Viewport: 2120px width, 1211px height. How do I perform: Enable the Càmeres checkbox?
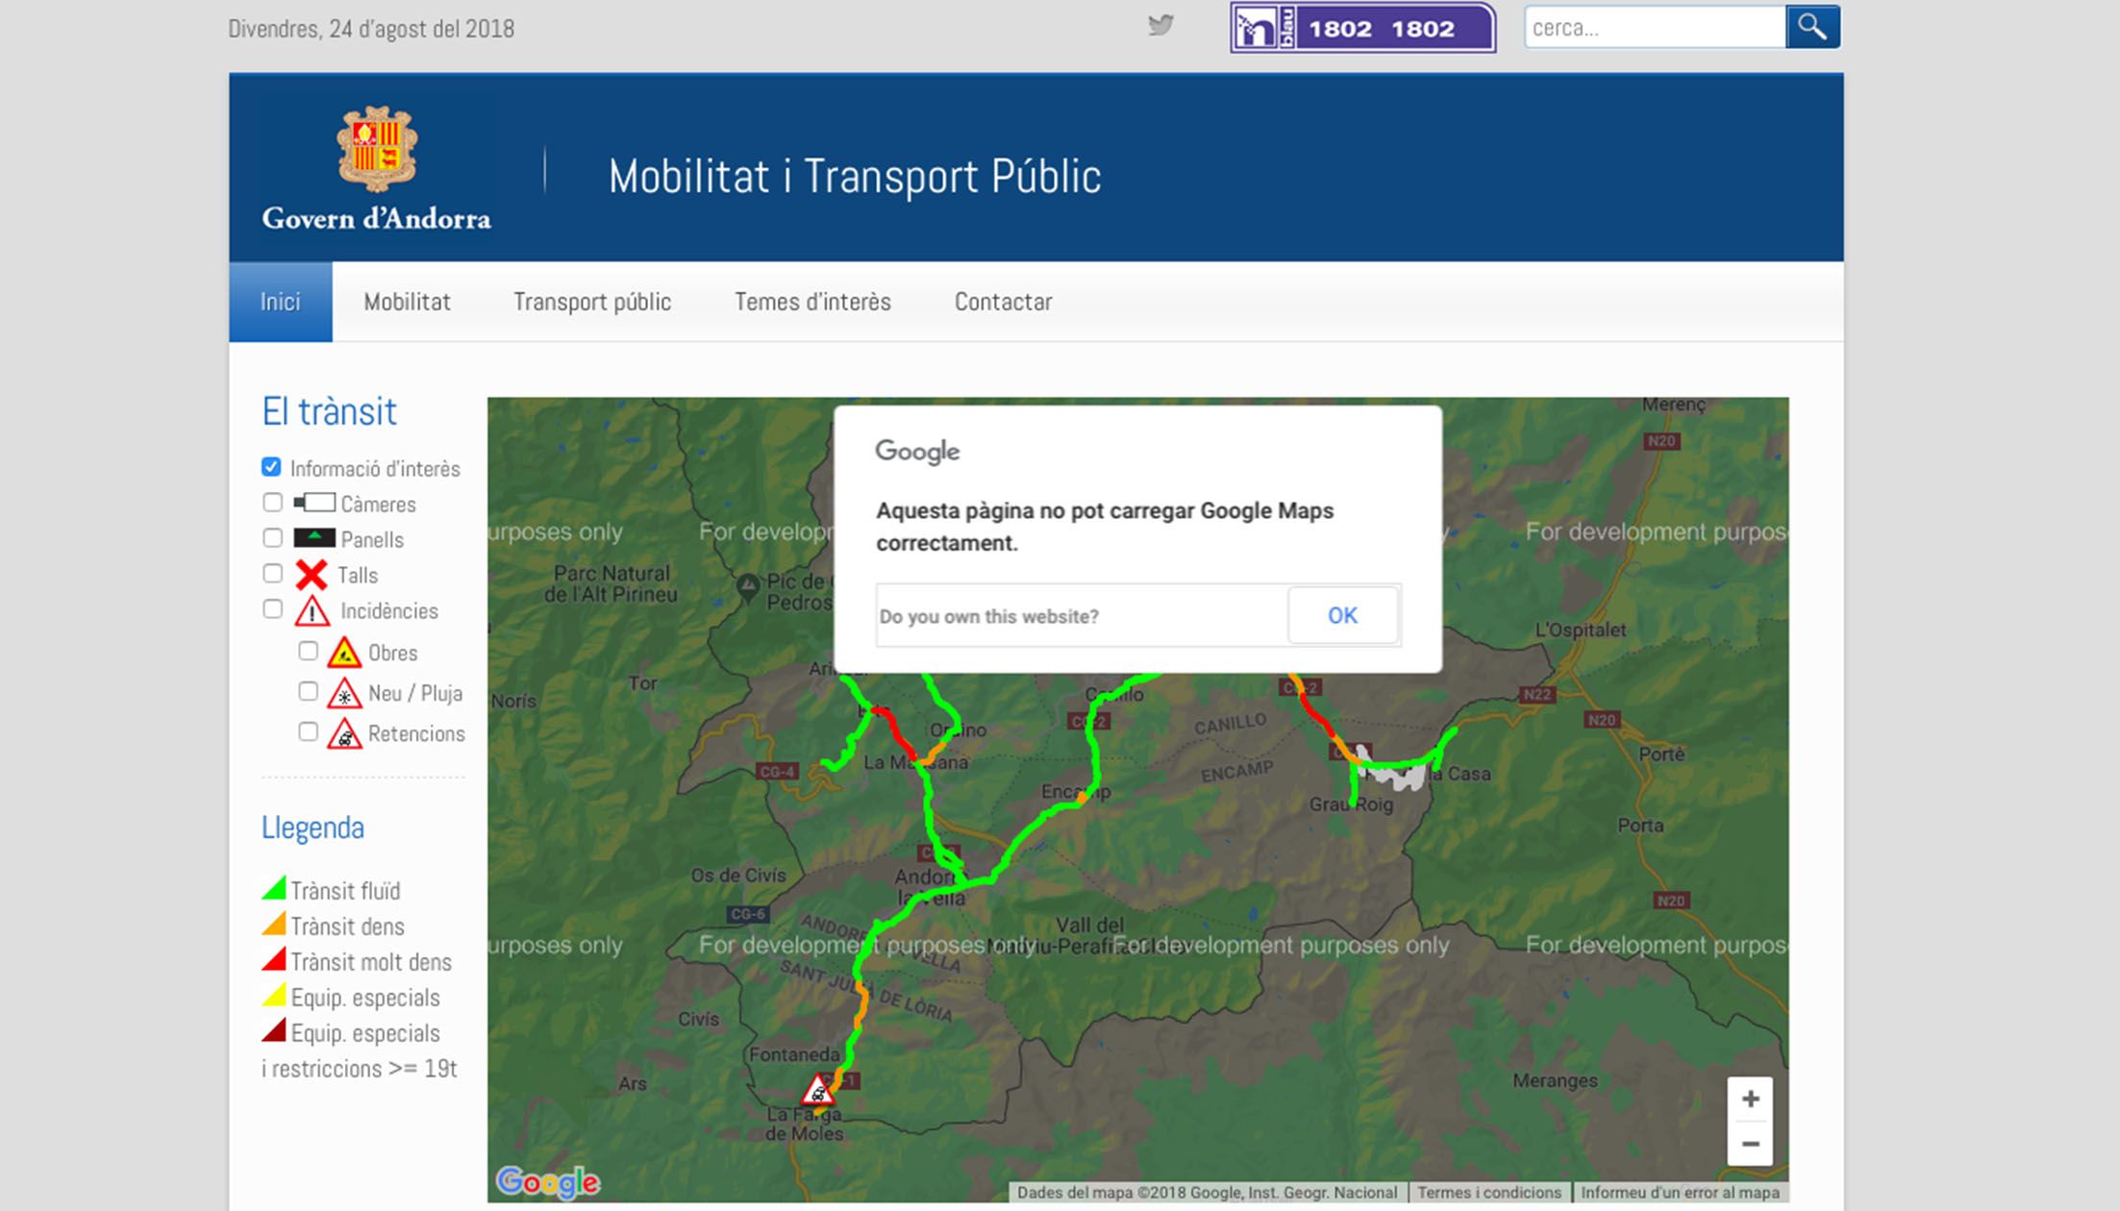coord(273,503)
